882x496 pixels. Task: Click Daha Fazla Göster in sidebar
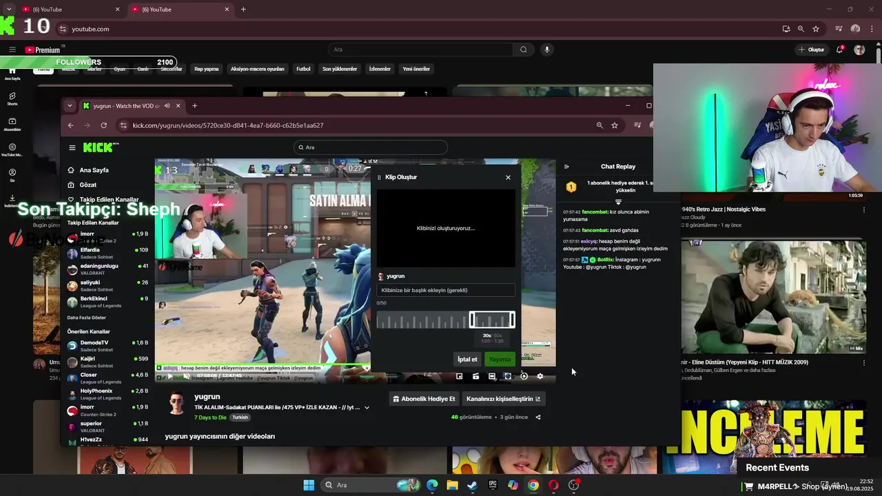87,318
